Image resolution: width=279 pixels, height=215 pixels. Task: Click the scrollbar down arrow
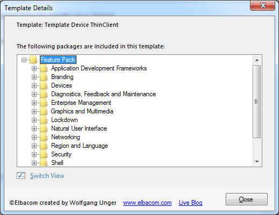(x=257, y=162)
